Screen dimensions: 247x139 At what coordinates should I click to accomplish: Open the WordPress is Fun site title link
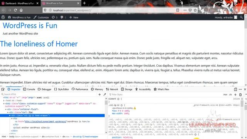[x=30, y=25]
